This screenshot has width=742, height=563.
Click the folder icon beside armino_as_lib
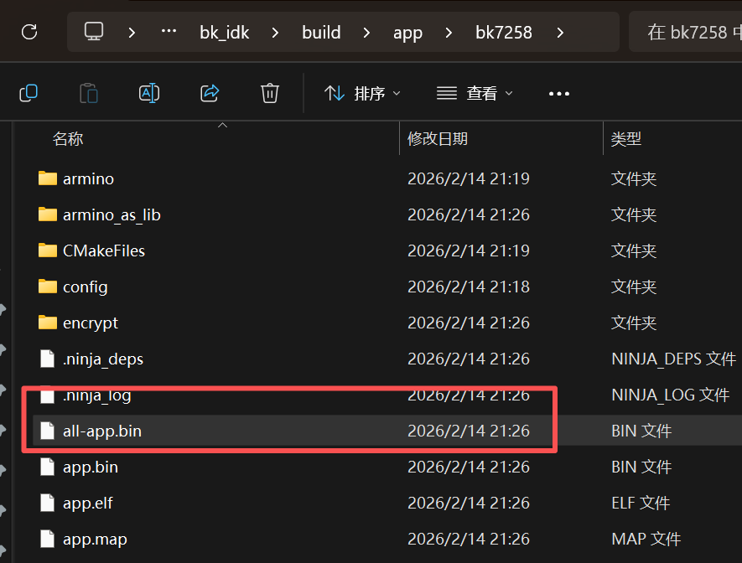[47, 214]
